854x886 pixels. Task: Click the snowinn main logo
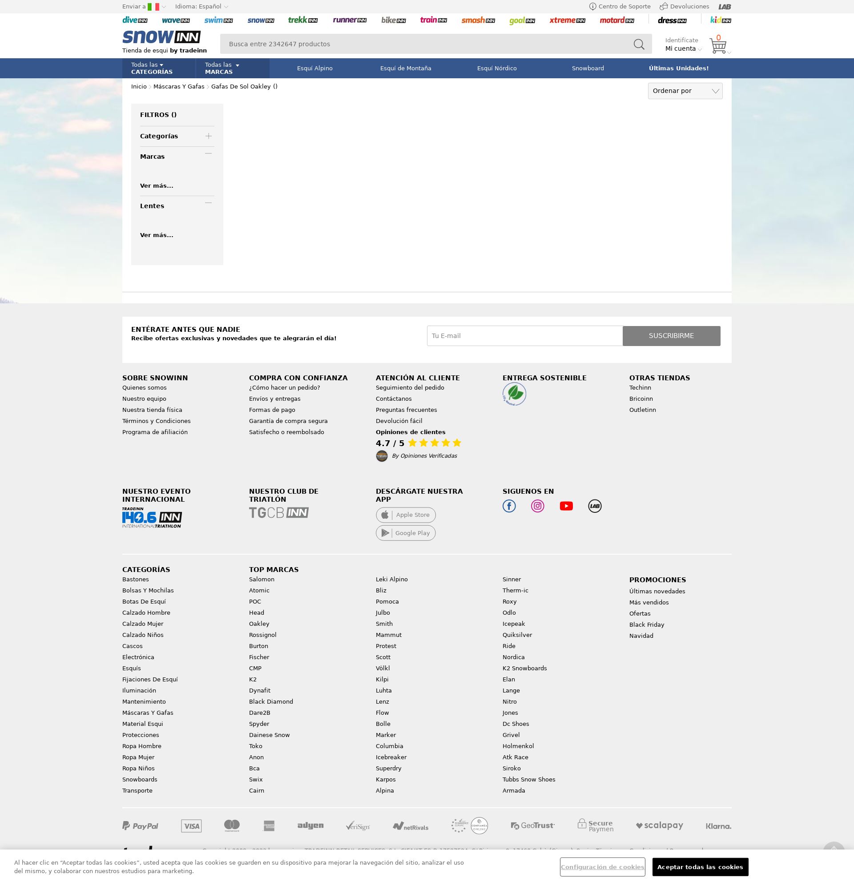point(161,36)
